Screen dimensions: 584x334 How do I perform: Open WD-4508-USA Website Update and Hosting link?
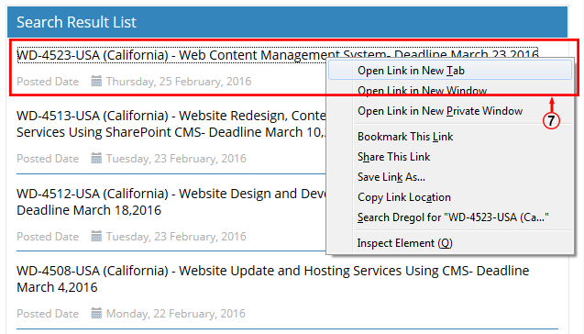272,279
